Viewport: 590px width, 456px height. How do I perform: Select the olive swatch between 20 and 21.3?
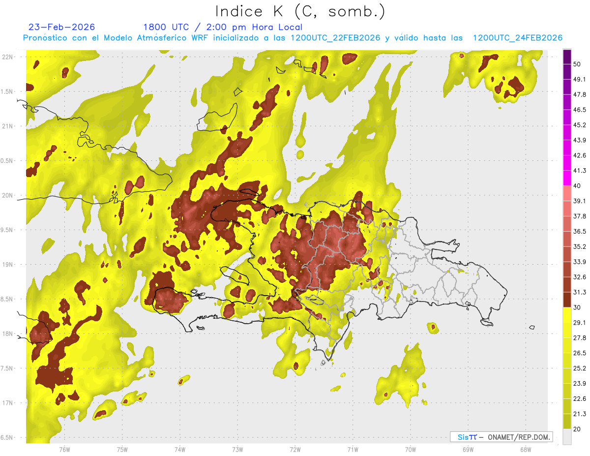(x=567, y=422)
